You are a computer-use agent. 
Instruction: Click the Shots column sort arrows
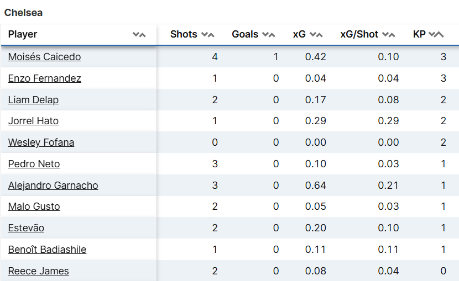tap(207, 34)
